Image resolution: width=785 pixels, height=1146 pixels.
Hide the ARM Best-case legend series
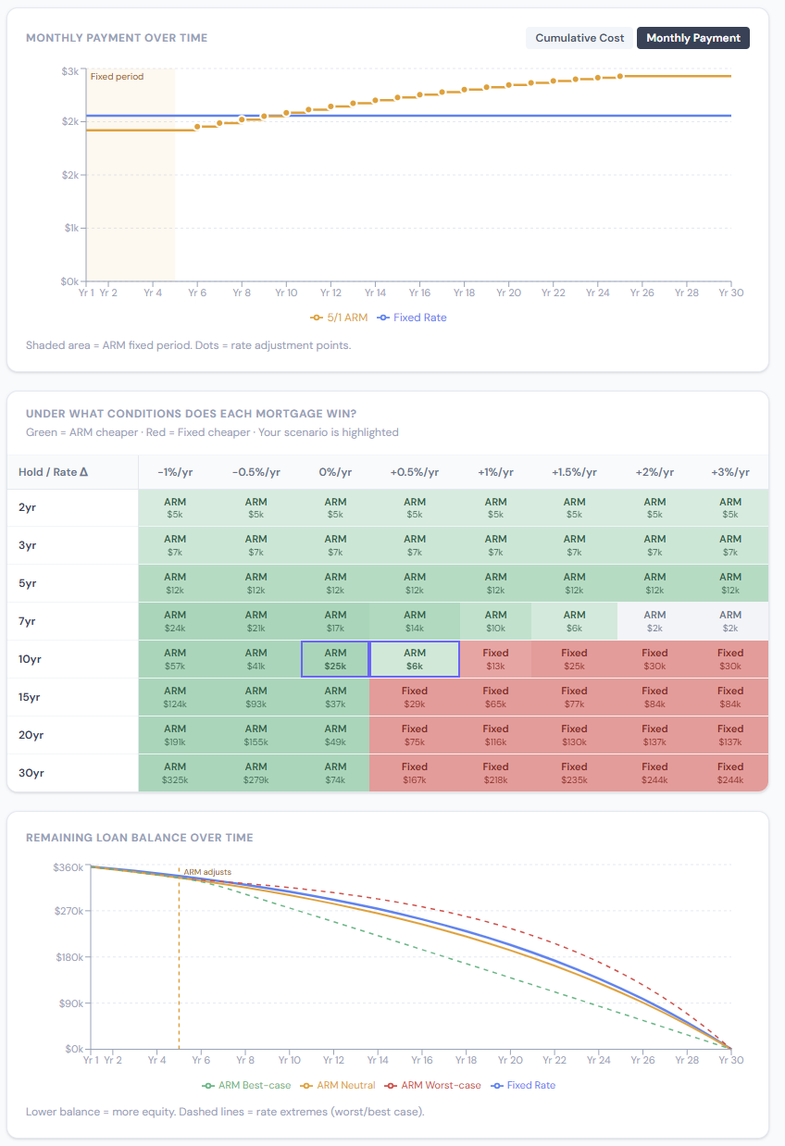pyautogui.click(x=246, y=1085)
